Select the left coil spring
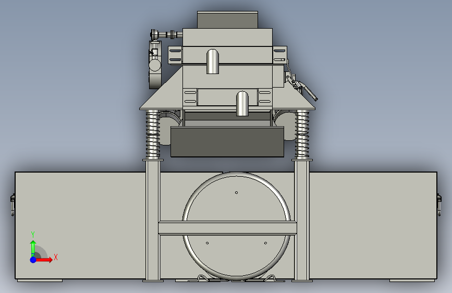Image resolution: width=452 pixels, height=293 pixels. (153, 134)
